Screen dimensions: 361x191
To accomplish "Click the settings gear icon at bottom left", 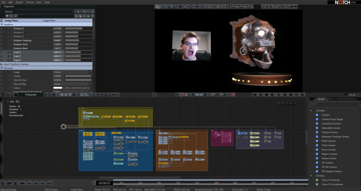I will click(3, 183).
